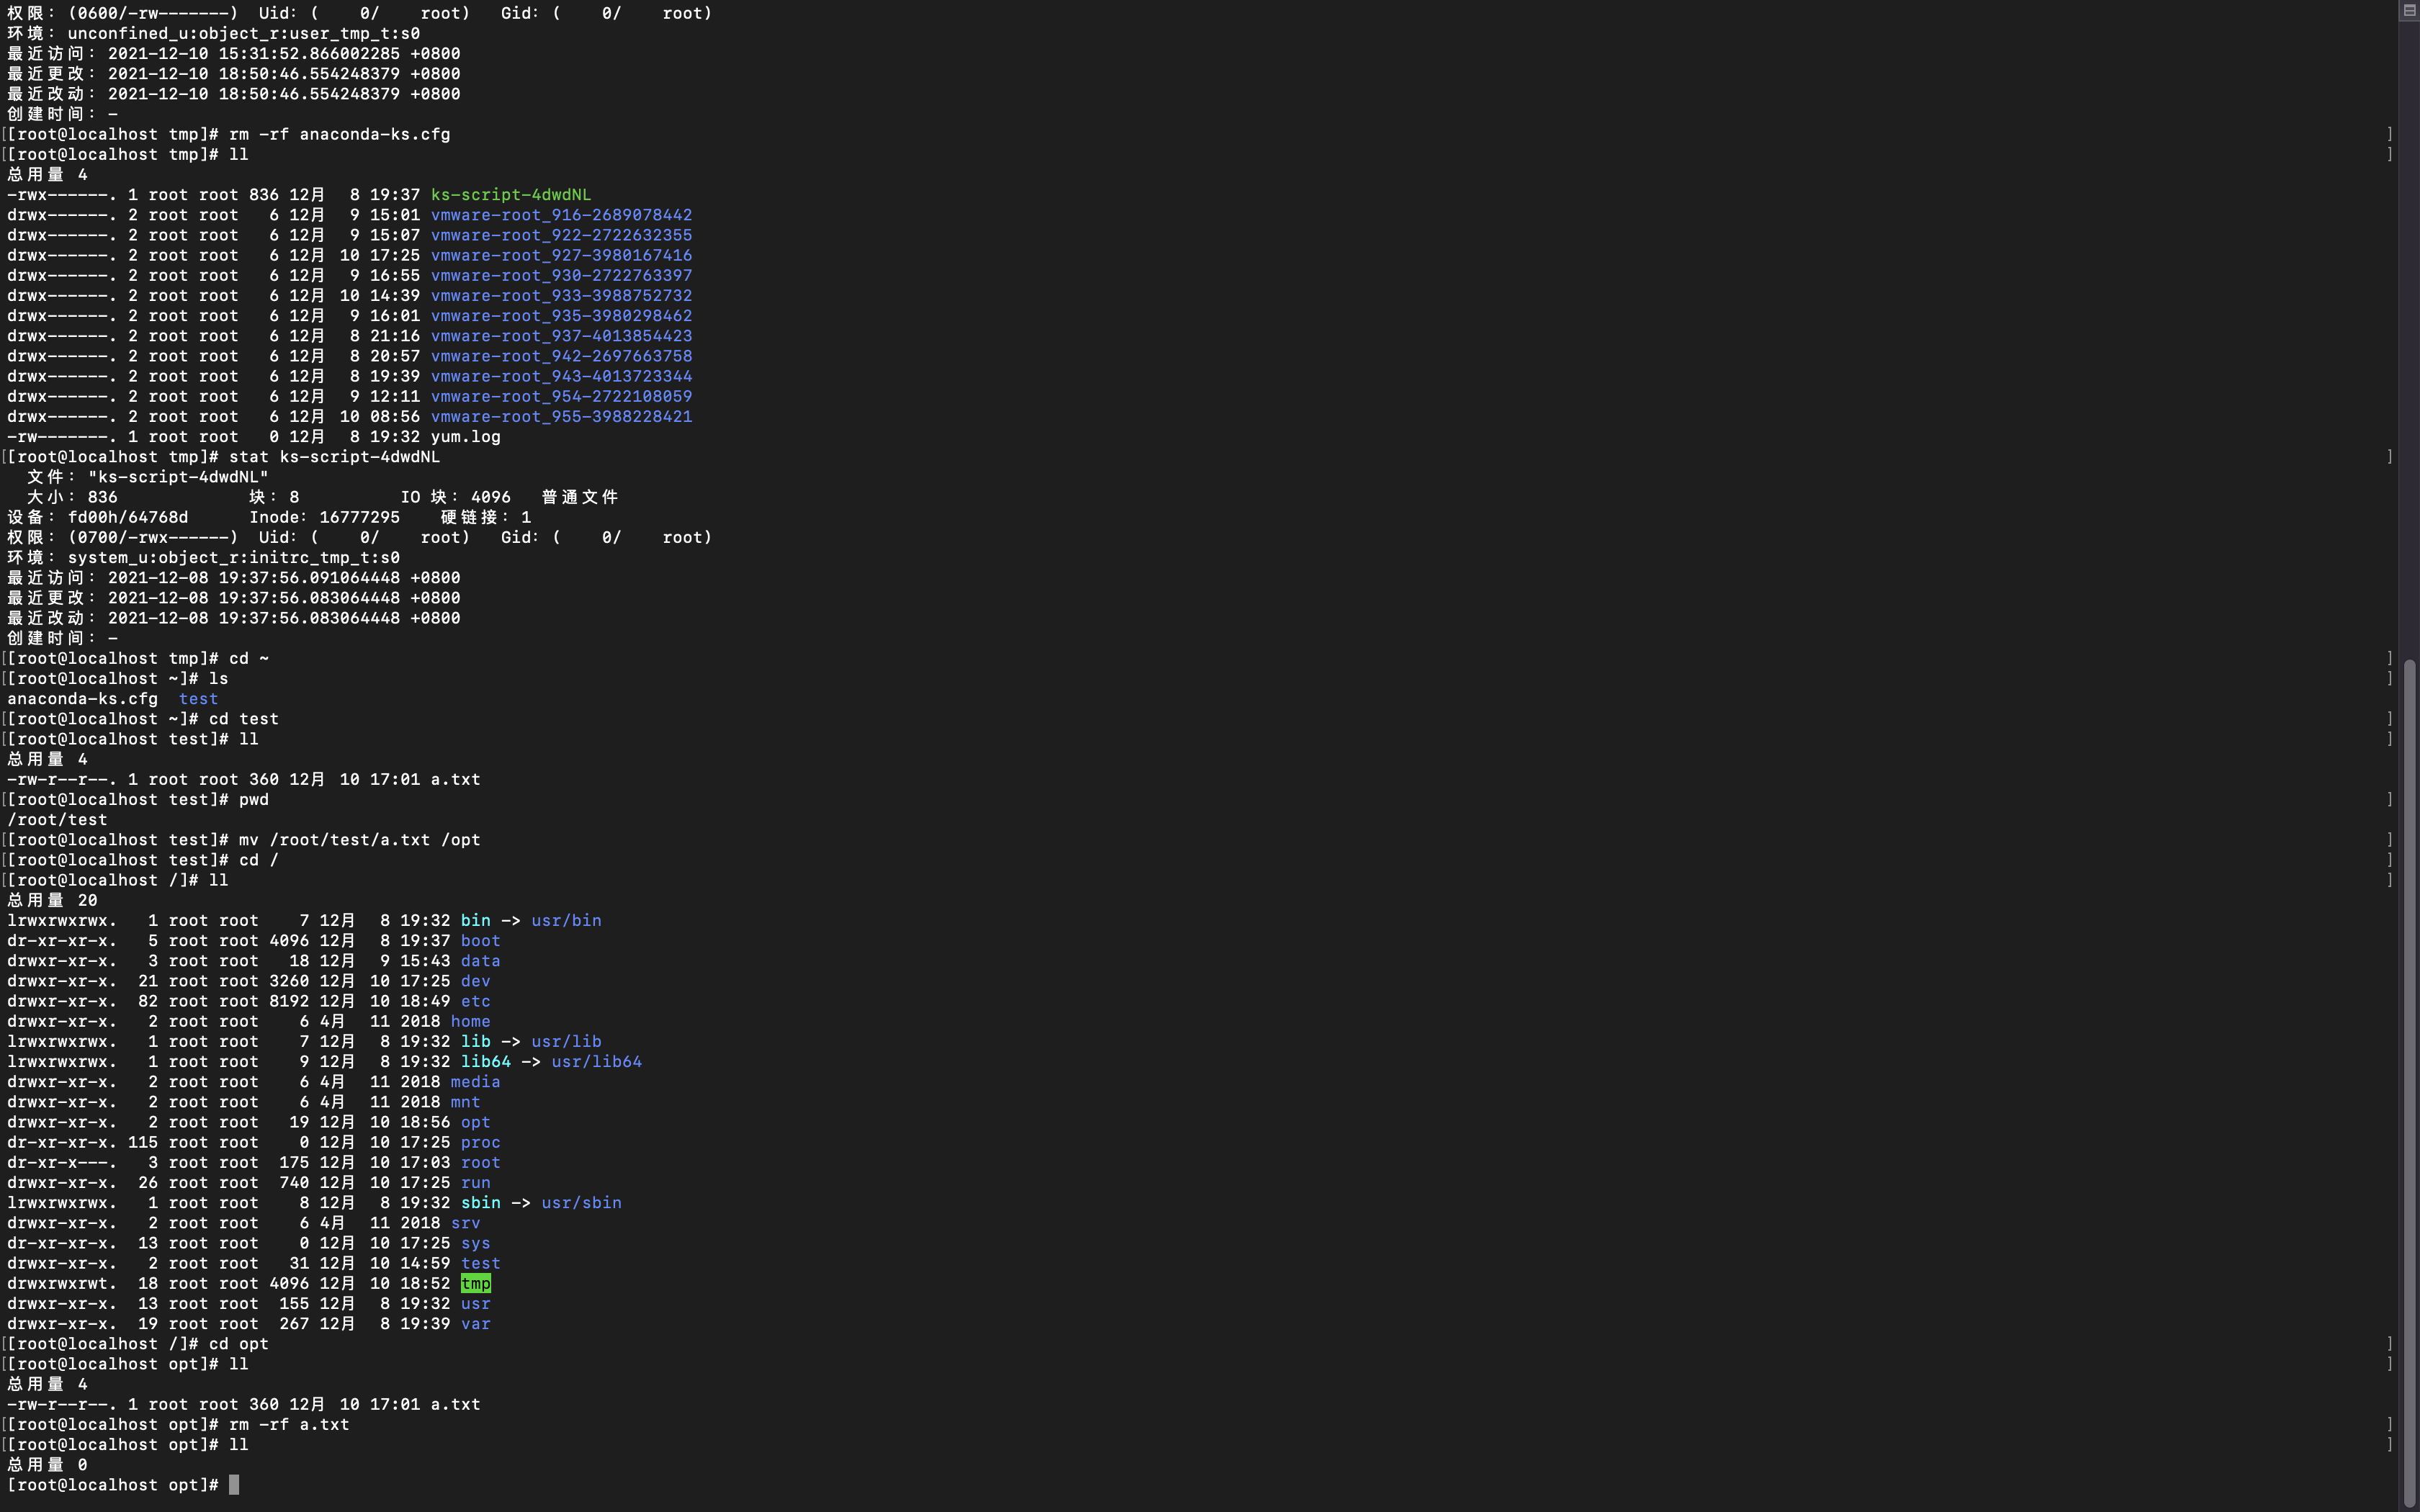This screenshot has height=1512, width=2420.
Task: Click the right bracket mark beside 'cd opt' command
Action: pyautogui.click(x=2390, y=1344)
